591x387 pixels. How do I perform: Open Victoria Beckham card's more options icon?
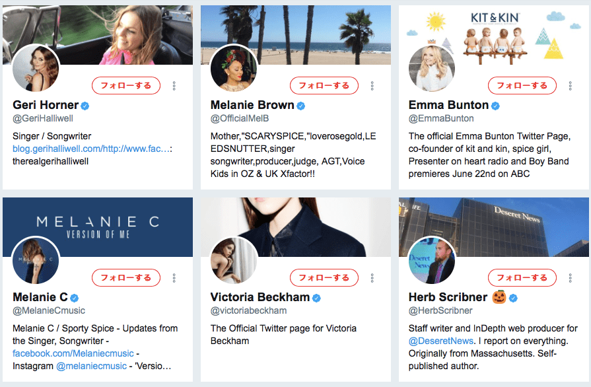(372, 278)
